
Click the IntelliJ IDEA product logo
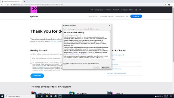[34, 93]
